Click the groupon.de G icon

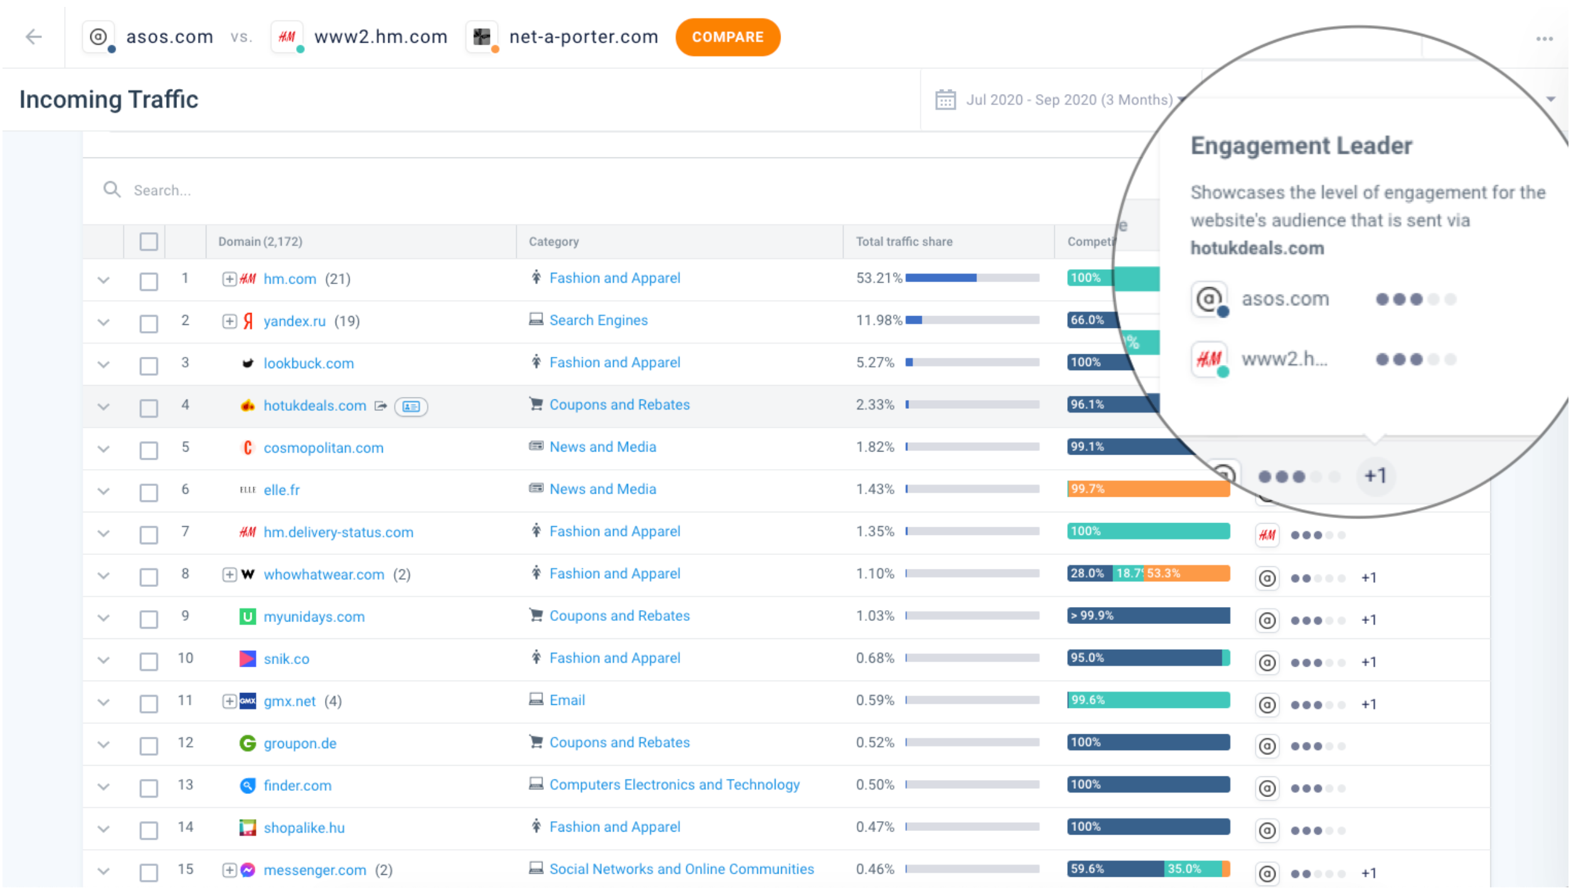click(248, 743)
